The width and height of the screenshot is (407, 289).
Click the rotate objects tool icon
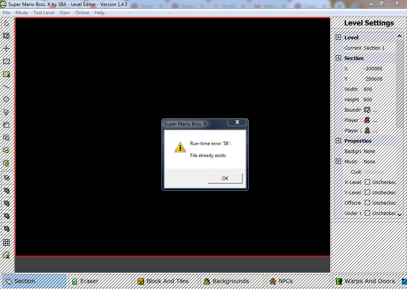pyautogui.click(x=6, y=138)
